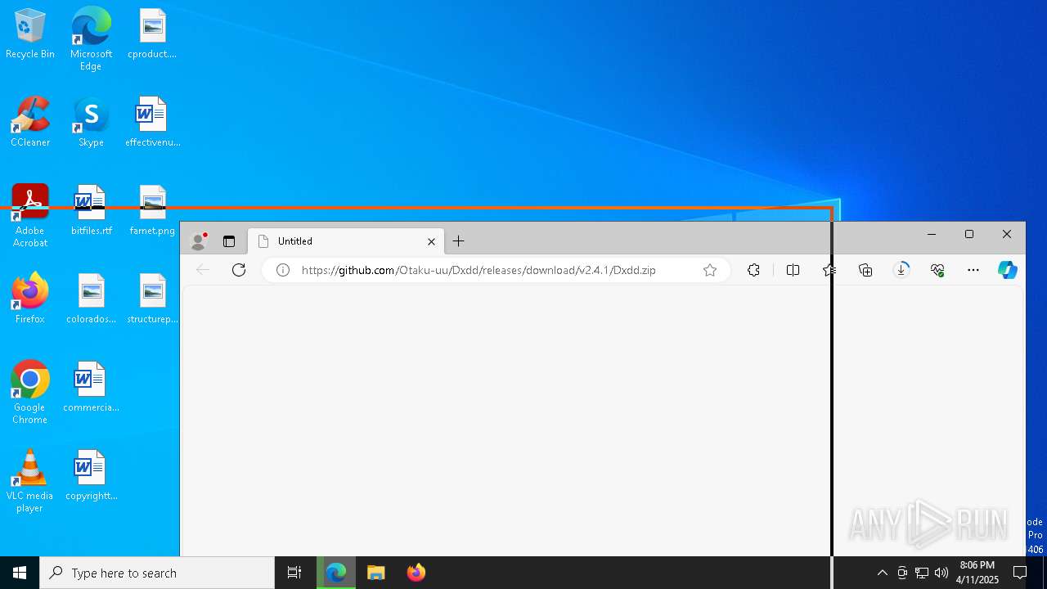The image size is (1047, 589).
Task: Click the Refresh page icon
Action: [239, 270]
